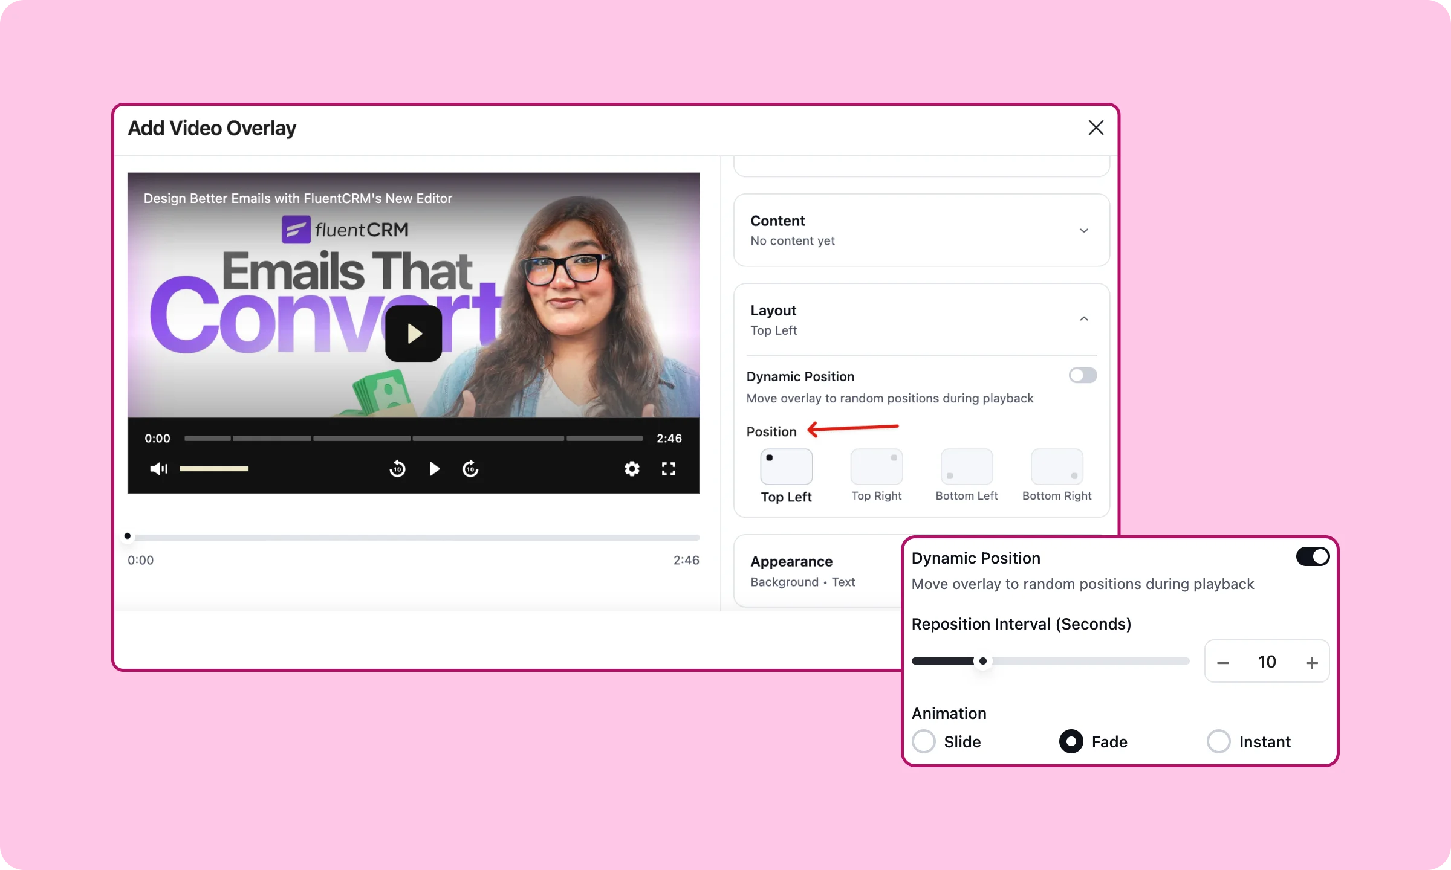The height and width of the screenshot is (870, 1451).
Task: Open the player settings gear
Action: pos(632,469)
